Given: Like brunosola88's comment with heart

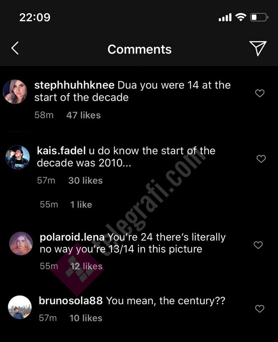Looking at the screenshot, I should click(260, 309).
